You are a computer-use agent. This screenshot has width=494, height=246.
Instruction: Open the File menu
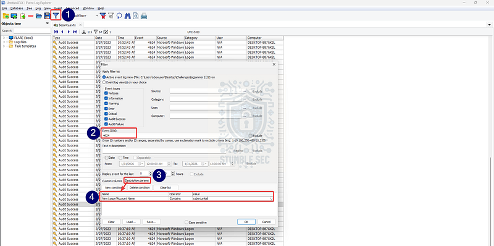(4, 8)
